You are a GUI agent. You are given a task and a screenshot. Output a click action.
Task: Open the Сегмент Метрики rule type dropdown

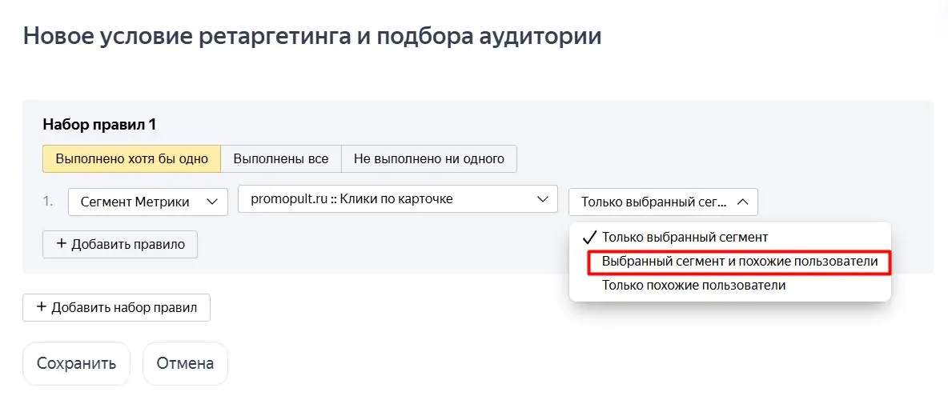pos(147,202)
